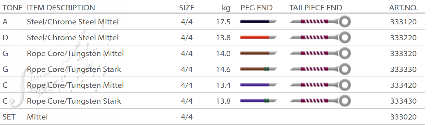Viewport: 440px width, 125px height.
Task: Select article number 333120
Action: (403, 22)
